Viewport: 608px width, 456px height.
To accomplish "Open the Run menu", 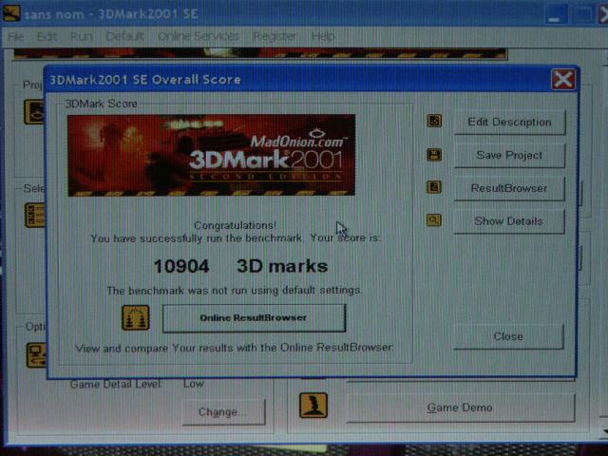I will 82,36.
